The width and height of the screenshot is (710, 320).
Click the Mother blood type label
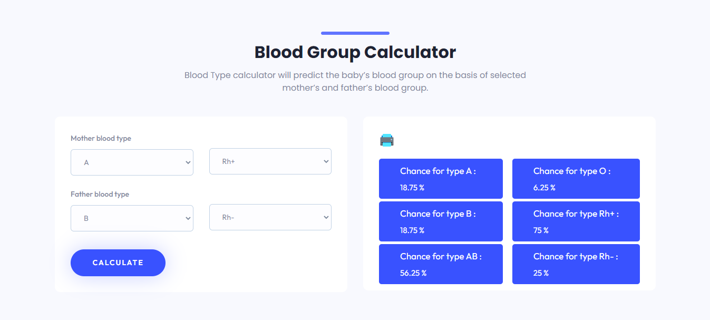tap(101, 138)
